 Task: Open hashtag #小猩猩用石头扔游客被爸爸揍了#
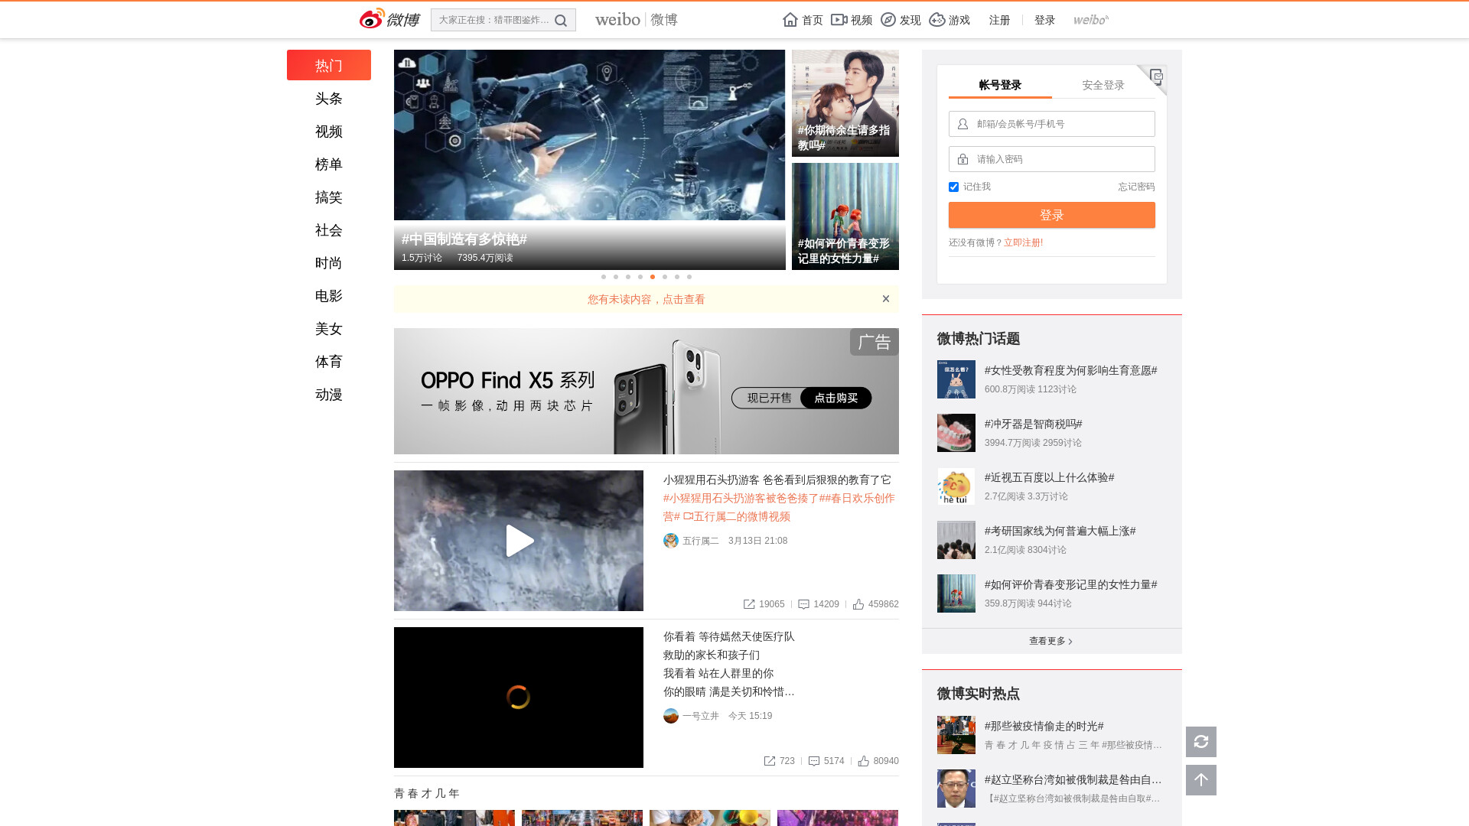click(x=744, y=498)
